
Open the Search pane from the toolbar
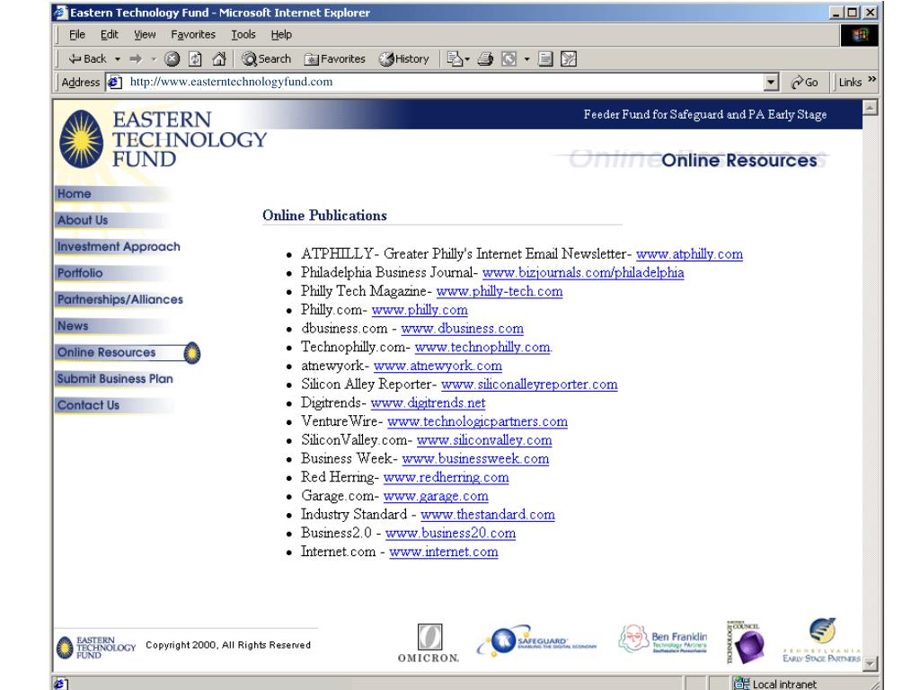[x=266, y=58]
